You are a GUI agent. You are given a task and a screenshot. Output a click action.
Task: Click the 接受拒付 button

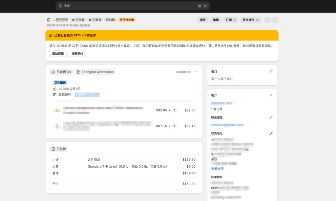[x=77, y=53]
